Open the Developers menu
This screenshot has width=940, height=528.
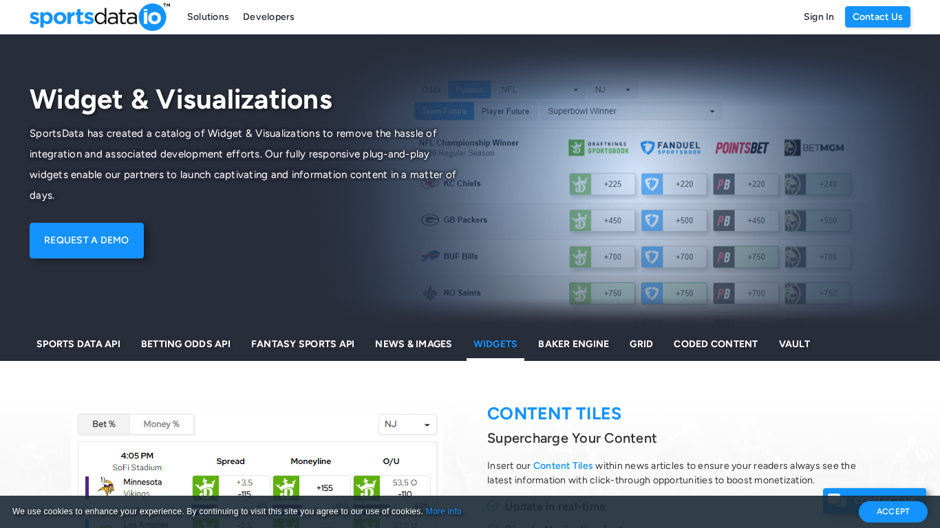point(268,16)
